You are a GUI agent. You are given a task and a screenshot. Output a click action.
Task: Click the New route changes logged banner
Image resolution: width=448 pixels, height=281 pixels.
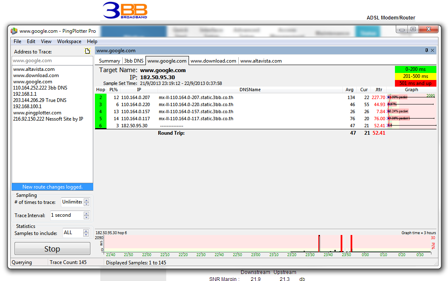[x=53, y=187]
